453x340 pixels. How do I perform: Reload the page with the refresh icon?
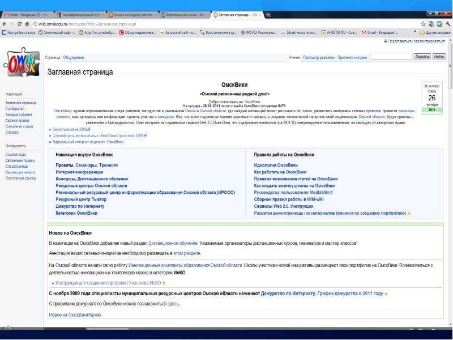(x=19, y=24)
